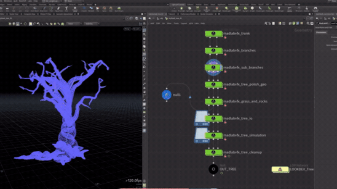Open the network editor Labs menu
Image resolution: width=337 pixels, height=189 pixels.
[197, 24]
